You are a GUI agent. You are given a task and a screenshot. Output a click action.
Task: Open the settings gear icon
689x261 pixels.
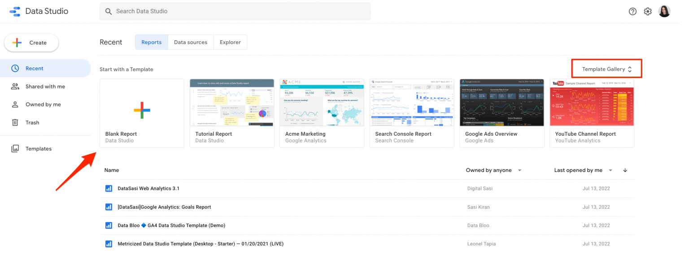648,12
